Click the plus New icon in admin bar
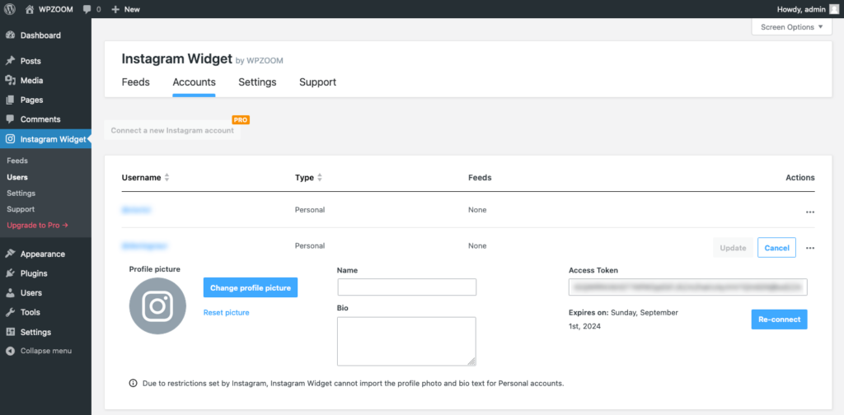Image resolution: width=844 pixels, height=415 pixels. click(x=115, y=9)
